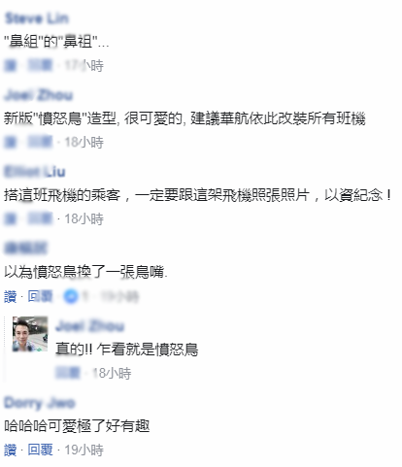Open Dorry Jwo's profile name link
This screenshot has width=402, height=467.
click(x=40, y=403)
